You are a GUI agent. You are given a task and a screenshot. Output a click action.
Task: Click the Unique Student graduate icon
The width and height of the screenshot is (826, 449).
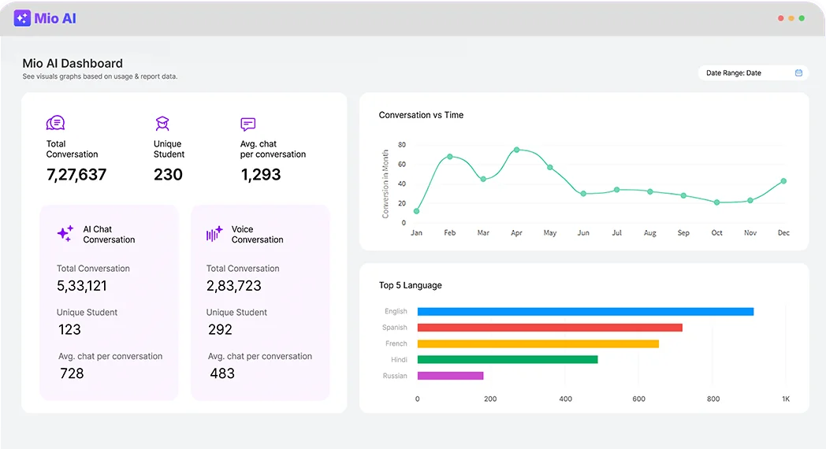pos(162,124)
